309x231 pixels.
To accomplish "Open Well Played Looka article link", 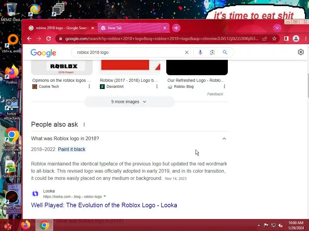I will 104,205.
